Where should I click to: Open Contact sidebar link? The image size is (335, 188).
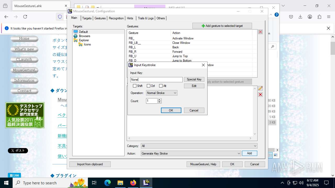click(x=24, y=91)
